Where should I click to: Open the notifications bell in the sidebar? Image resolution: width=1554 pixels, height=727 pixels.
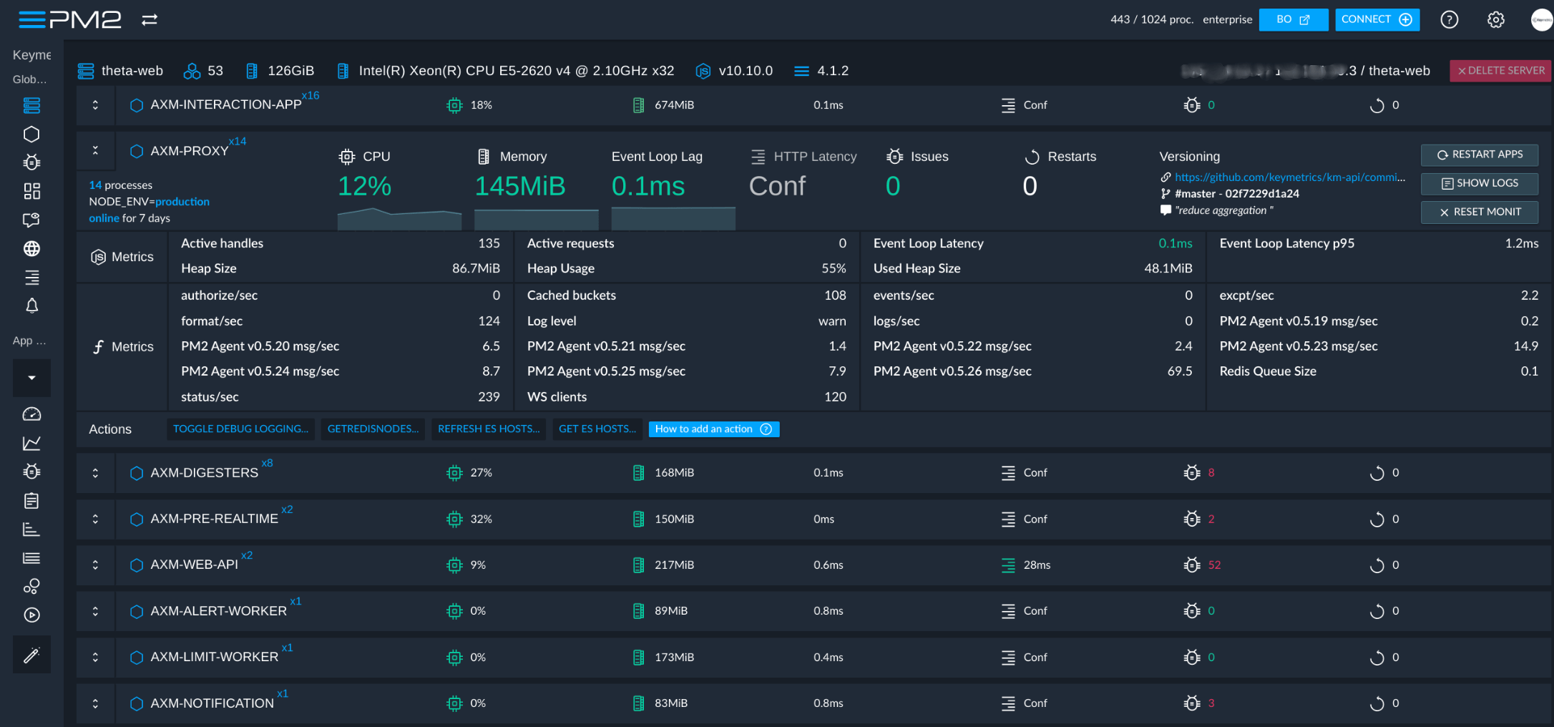click(x=31, y=306)
